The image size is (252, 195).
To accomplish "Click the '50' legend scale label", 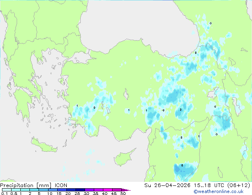I will coord(123,193).
